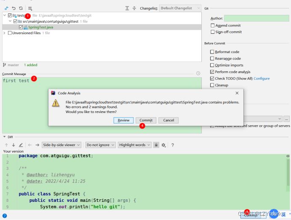Click the compare previous file arrow
This screenshot has height=220, width=291.
click(30, 145)
